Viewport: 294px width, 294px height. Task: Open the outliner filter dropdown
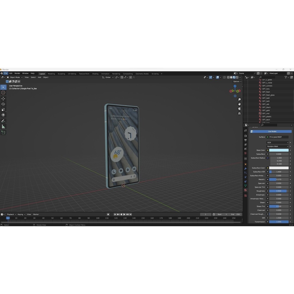pos(286,77)
